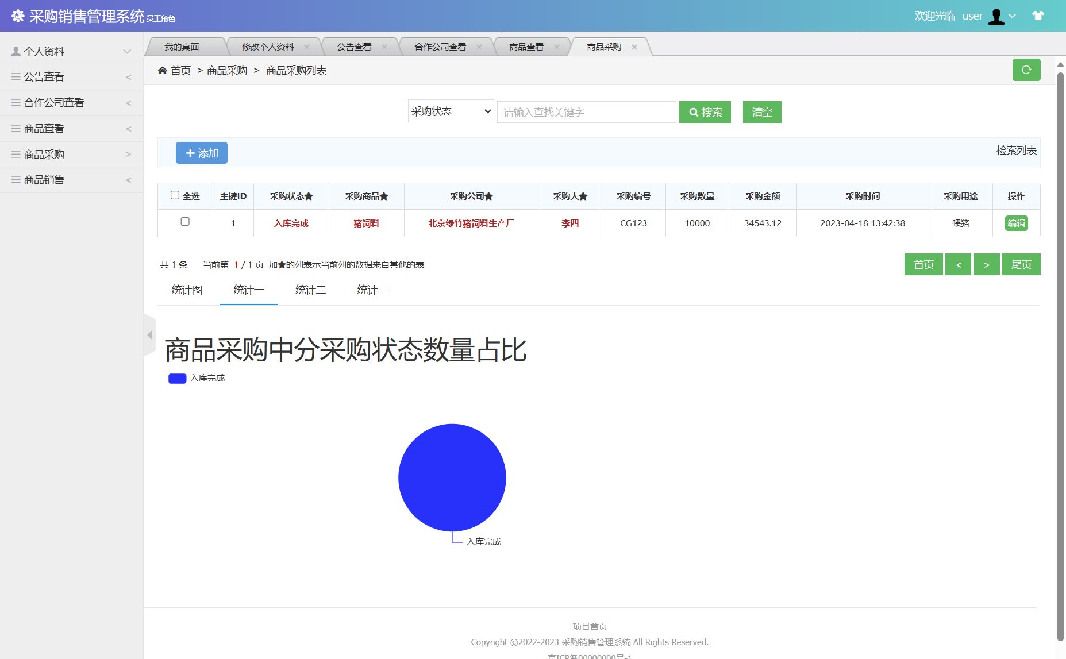Image resolution: width=1066 pixels, height=659 pixels.
Task: Open the user avatar menu
Action: click(x=996, y=16)
